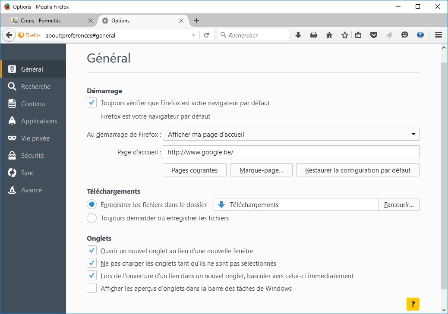Image resolution: width=448 pixels, height=314 pixels.
Task: Select the Options tab
Action: click(x=143, y=21)
